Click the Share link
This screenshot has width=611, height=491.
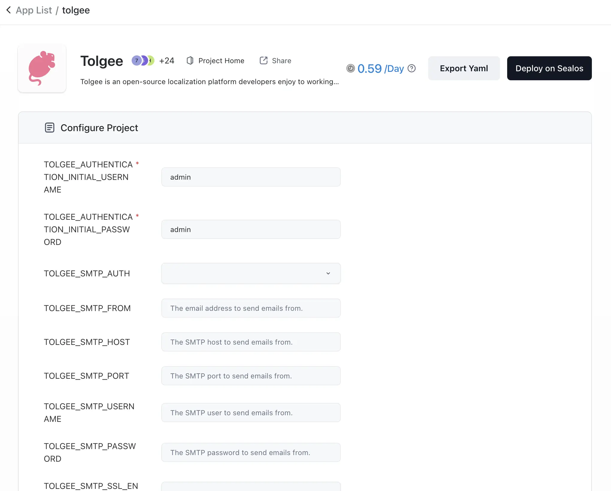[x=282, y=60]
